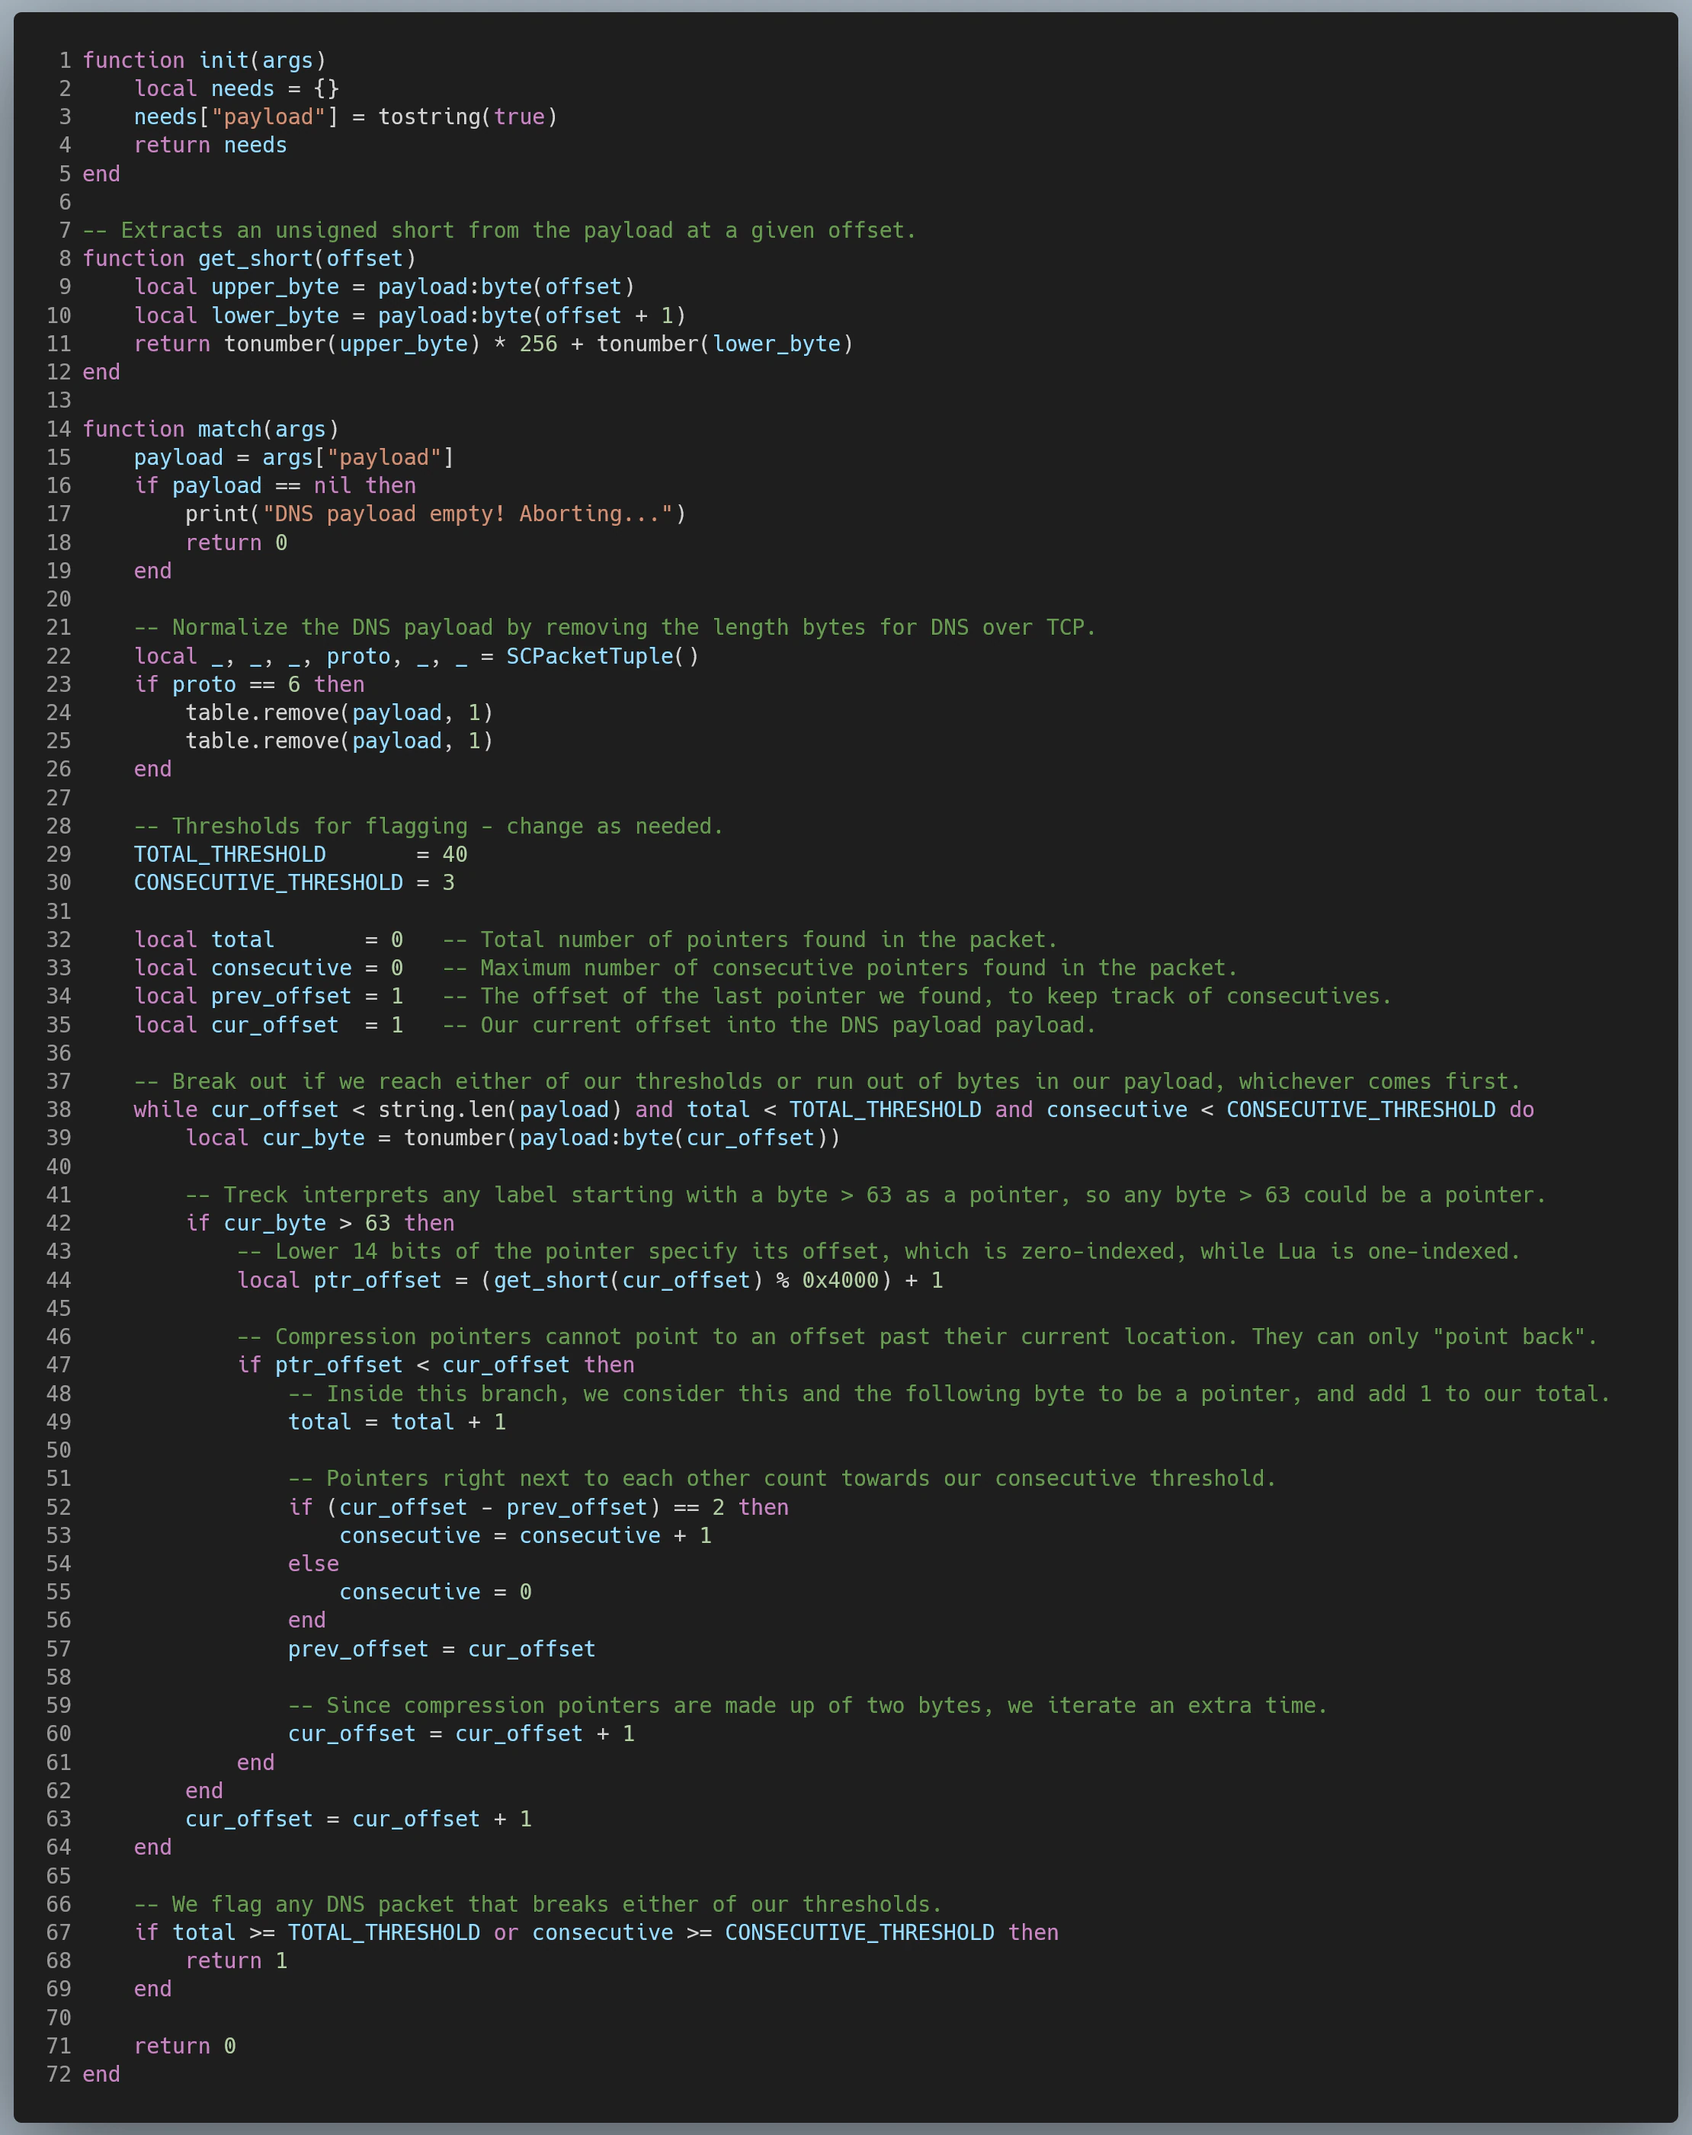Click 'function init(args)' on line 1
Screen dimensions: 1692x2135
204,60
